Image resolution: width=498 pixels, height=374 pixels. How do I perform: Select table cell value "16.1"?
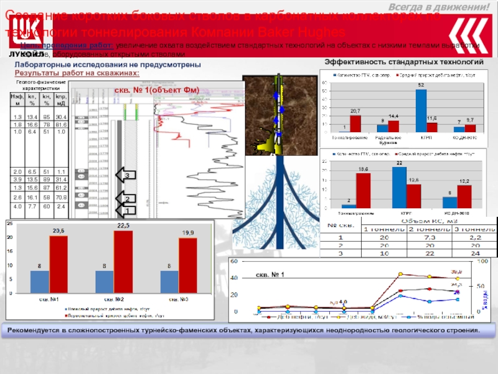click(32, 197)
